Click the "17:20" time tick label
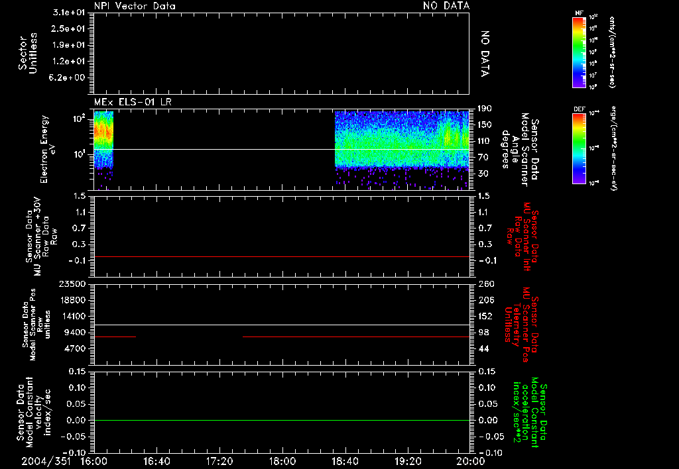The width and height of the screenshot is (679, 469). 219,461
